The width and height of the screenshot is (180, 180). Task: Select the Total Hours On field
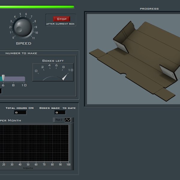coord(20,112)
